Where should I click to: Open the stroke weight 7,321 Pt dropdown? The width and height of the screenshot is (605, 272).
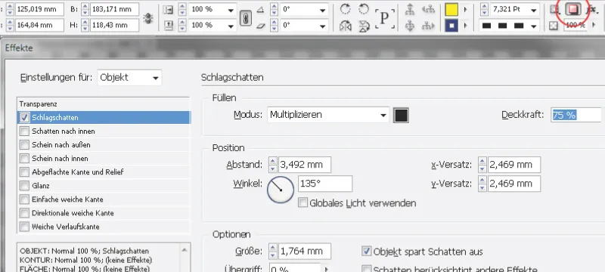535,11
